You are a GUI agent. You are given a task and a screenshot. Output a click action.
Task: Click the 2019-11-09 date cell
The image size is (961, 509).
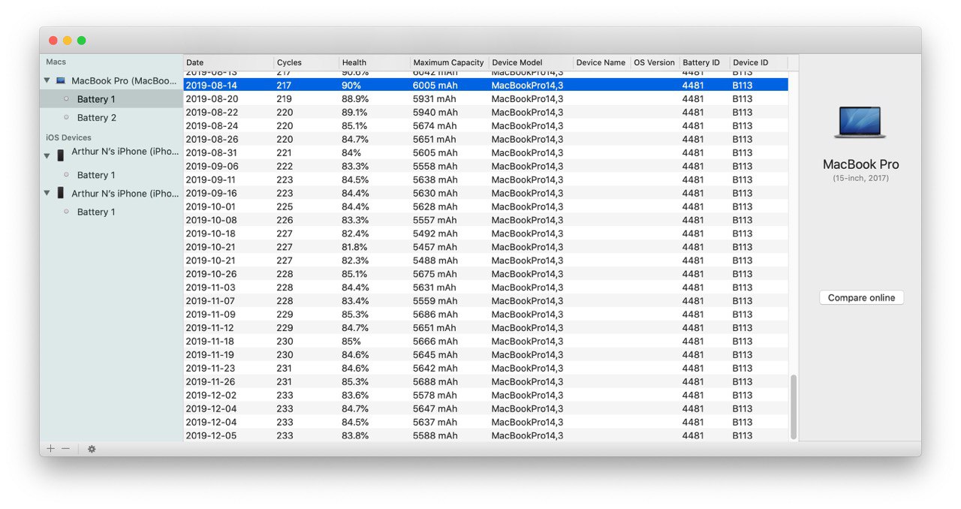[x=212, y=315]
